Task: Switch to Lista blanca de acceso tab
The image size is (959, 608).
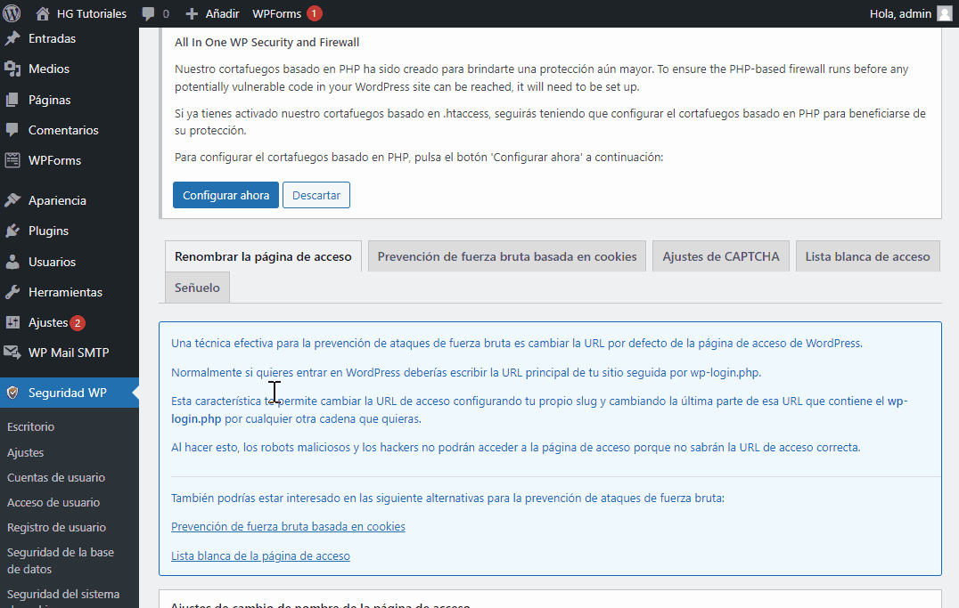Action: pos(867,256)
